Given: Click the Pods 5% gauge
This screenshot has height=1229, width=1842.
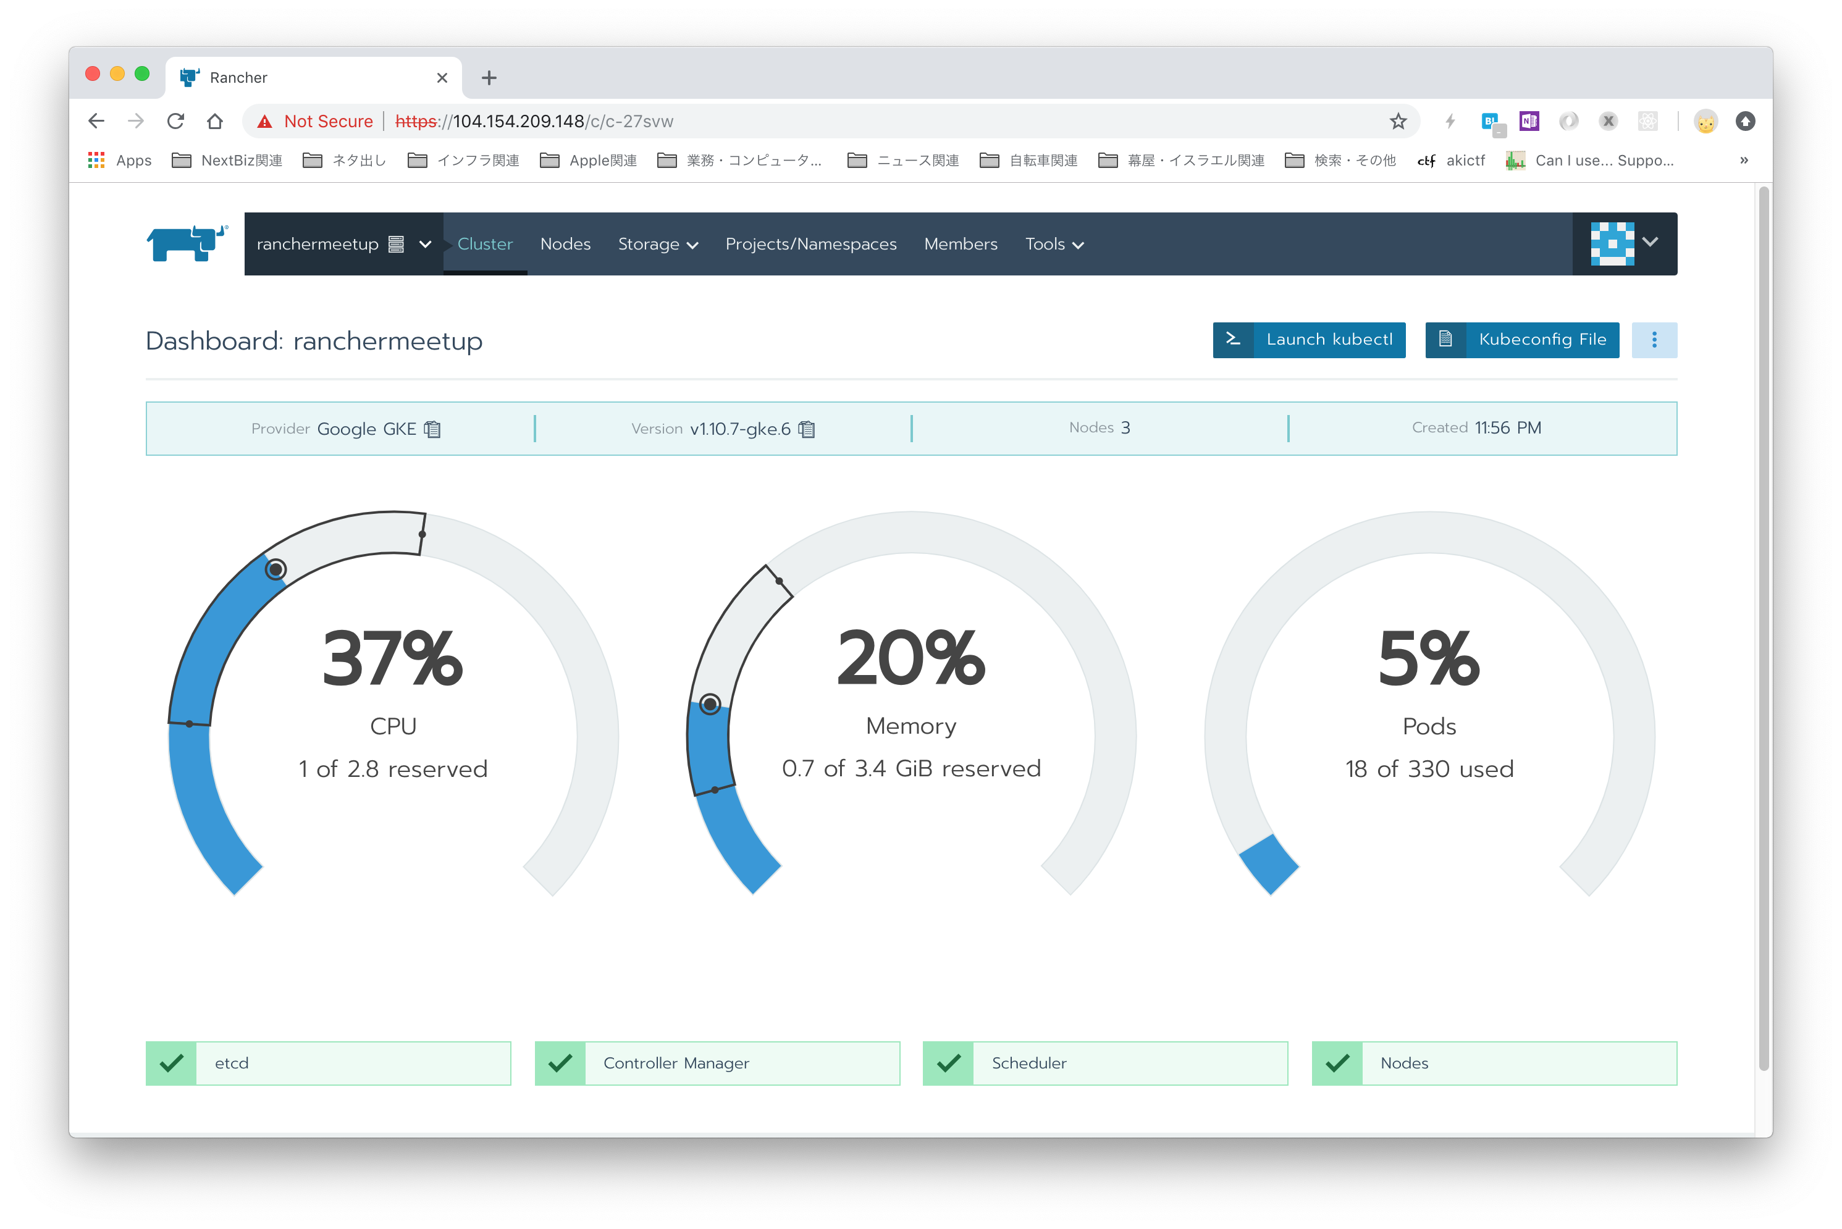Looking at the screenshot, I should point(1429,703).
